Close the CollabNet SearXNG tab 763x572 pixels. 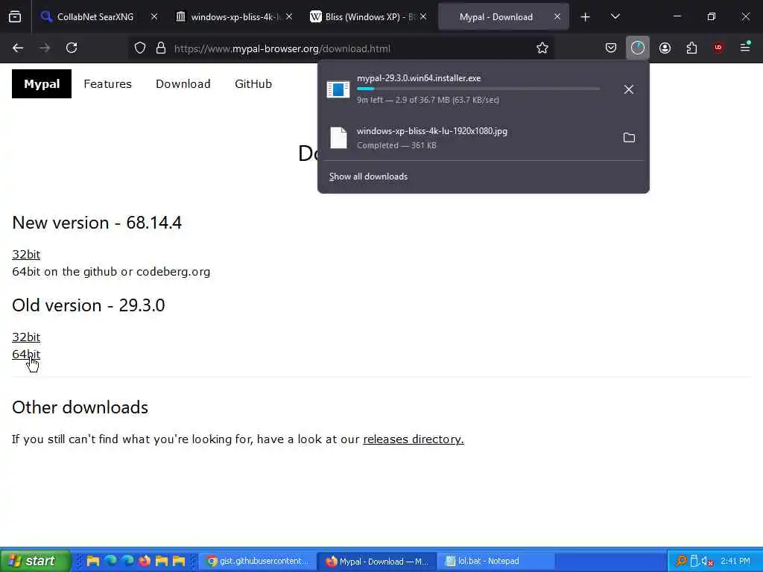click(154, 16)
